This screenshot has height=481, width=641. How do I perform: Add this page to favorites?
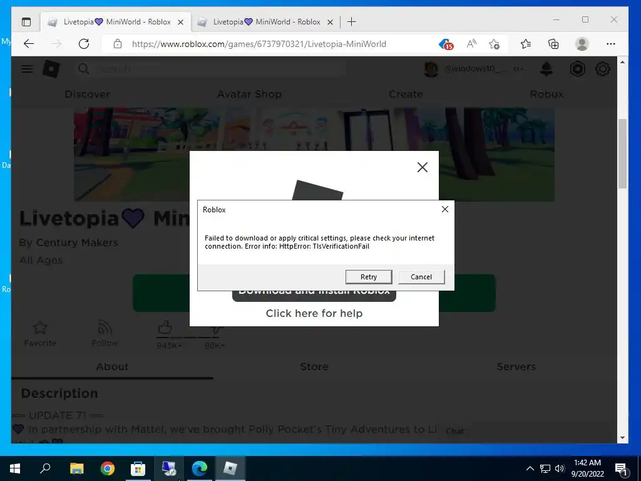point(495,44)
